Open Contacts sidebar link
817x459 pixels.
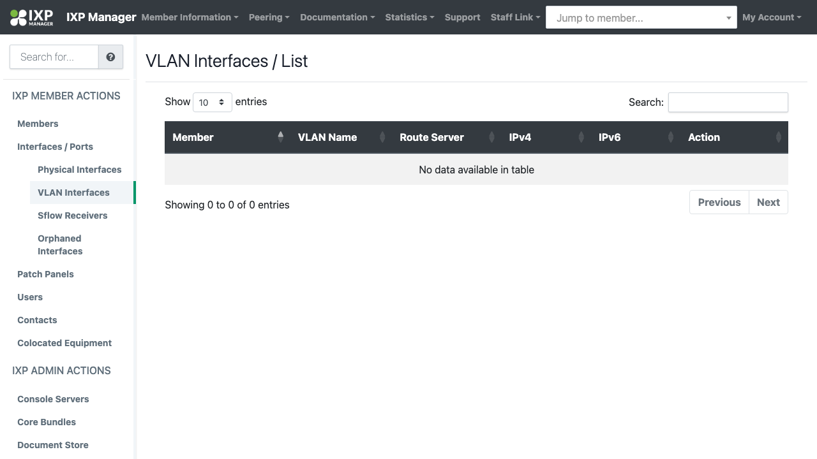tap(37, 320)
